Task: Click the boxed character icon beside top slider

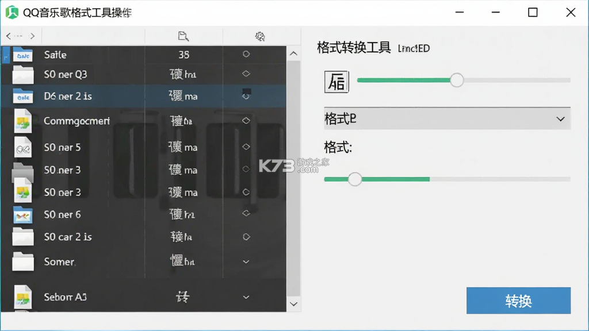Action: pos(336,82)
